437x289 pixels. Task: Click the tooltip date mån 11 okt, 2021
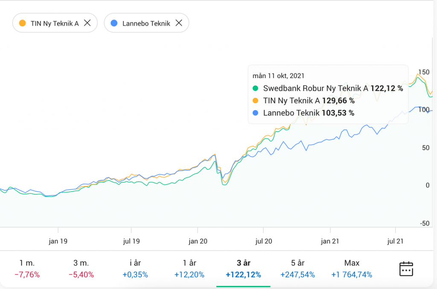point(278,76)
